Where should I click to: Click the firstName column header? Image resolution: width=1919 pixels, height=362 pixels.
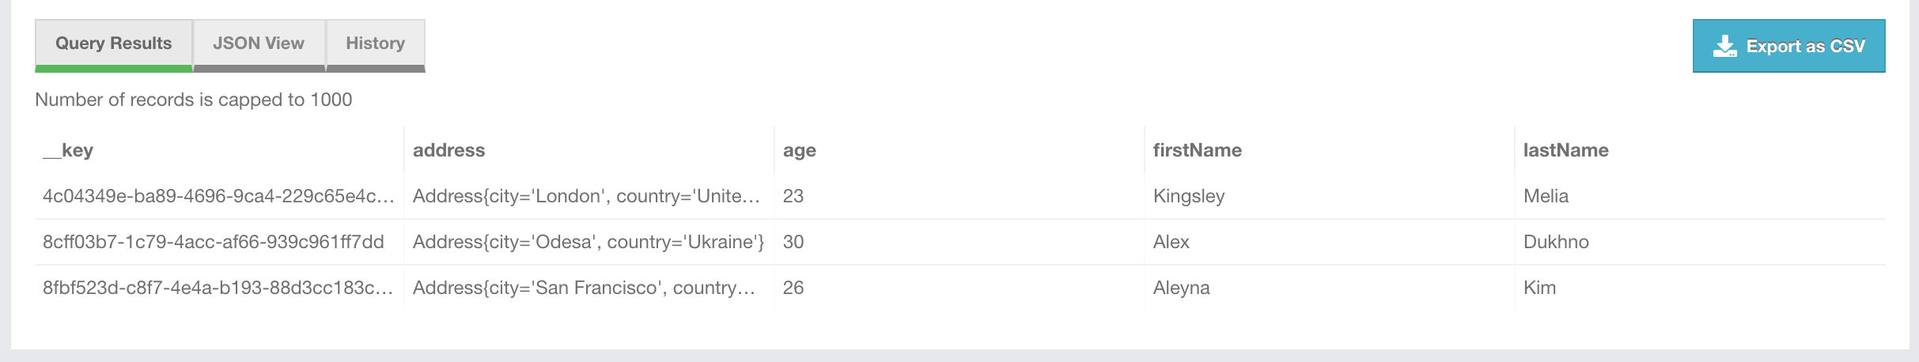(x=1197, y=150)
